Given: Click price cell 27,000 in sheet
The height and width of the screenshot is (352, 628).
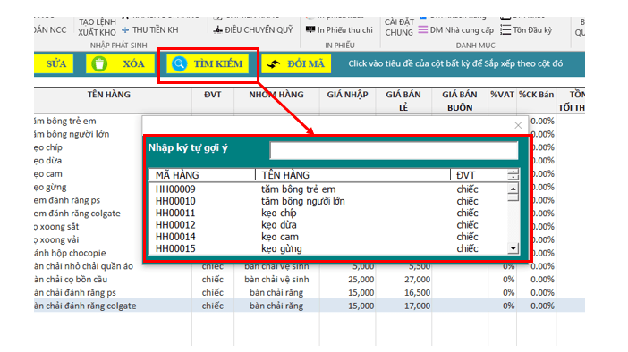Looking at the screenshot, I should [x=417, y=280].
